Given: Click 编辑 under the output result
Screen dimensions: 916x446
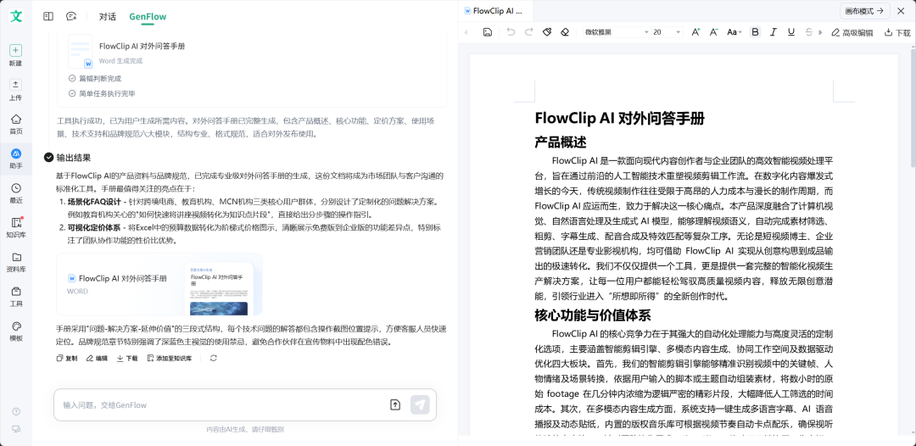Looking at the screenshot, I should click(x=97, y=359).
